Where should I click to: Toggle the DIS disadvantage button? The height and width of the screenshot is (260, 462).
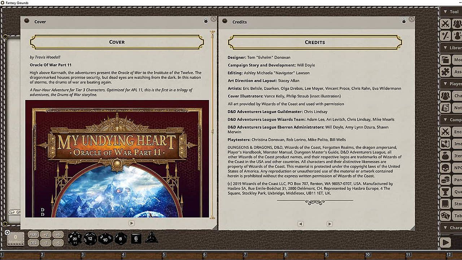33,243
